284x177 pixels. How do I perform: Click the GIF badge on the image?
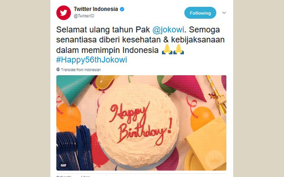(x=64, y=165)
